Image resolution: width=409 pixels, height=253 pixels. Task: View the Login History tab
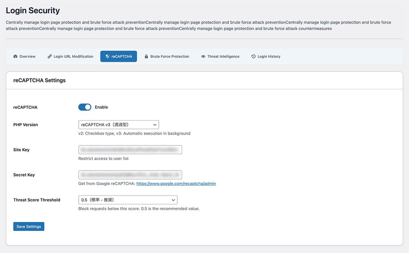tap(269, 57)
